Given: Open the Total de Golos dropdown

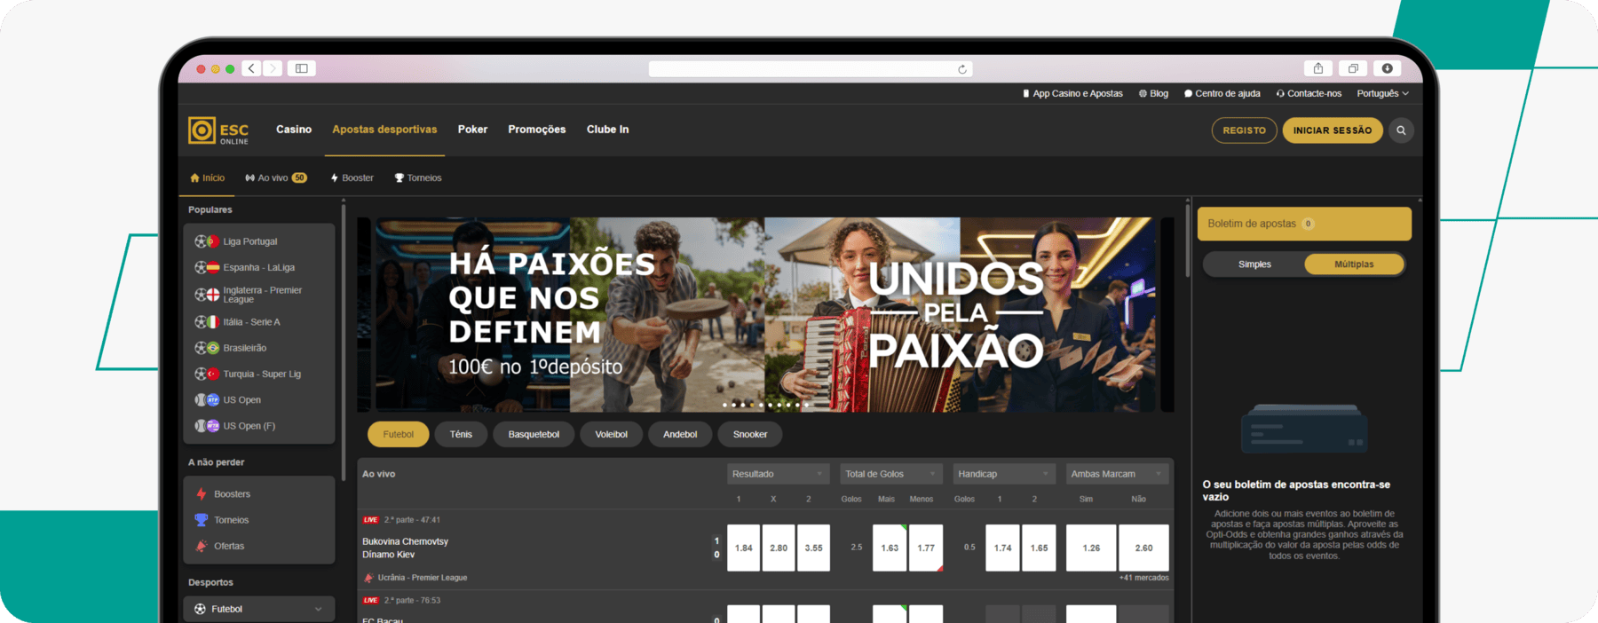Looking at the screenshot, I should 890,474.
